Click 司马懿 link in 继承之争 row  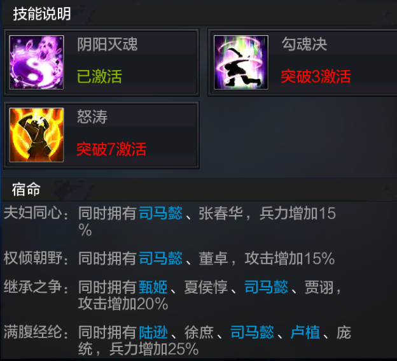pos(266,287)
